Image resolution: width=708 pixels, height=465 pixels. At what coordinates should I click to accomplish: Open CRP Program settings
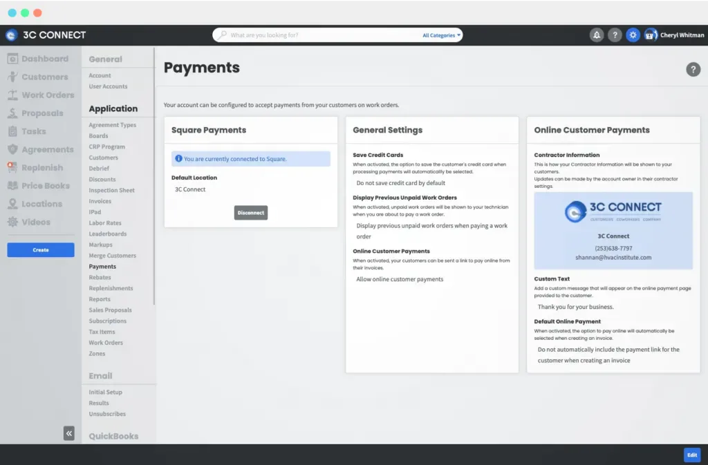click(x=106, y=146)
